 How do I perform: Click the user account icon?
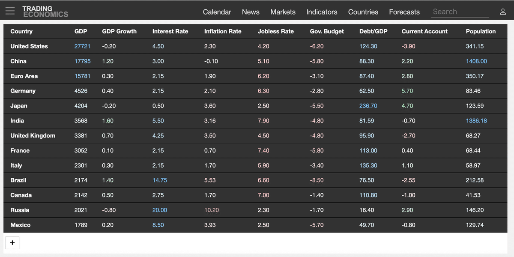tap(503, 12)
